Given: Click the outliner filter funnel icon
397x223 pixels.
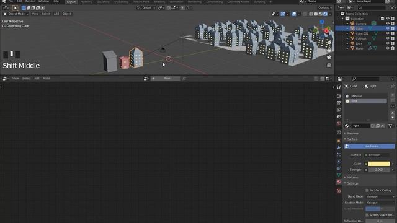Looking at the screenshot, I should tap(392, 8).
